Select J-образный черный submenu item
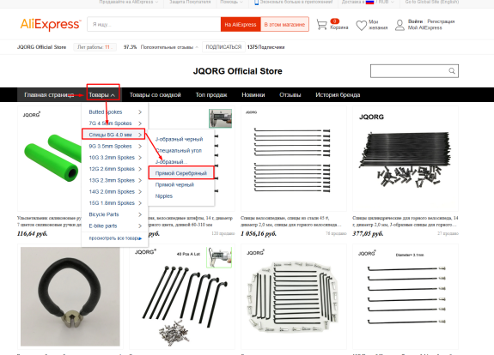Screen dimensions: 494x355 (179, 139)
